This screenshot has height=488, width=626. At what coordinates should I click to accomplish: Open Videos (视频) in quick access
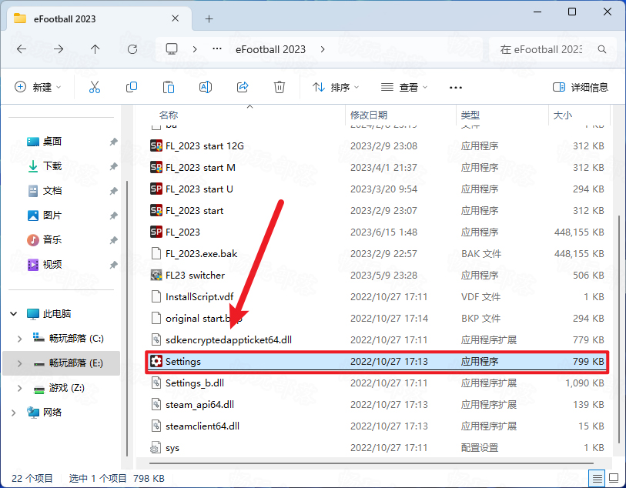point(52,265)
